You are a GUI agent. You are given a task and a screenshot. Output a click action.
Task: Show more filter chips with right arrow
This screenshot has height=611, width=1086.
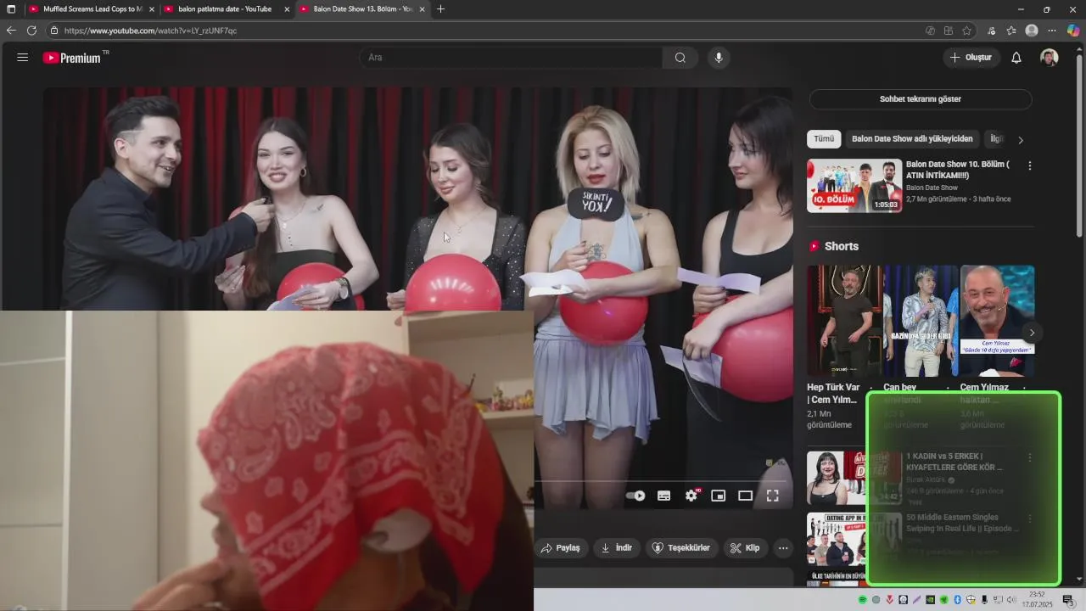1021,140
